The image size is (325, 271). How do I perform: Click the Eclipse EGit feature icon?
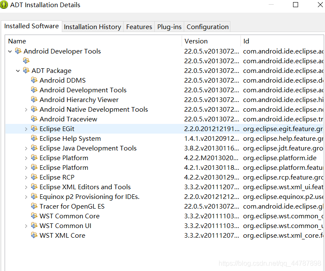[34, 129]
